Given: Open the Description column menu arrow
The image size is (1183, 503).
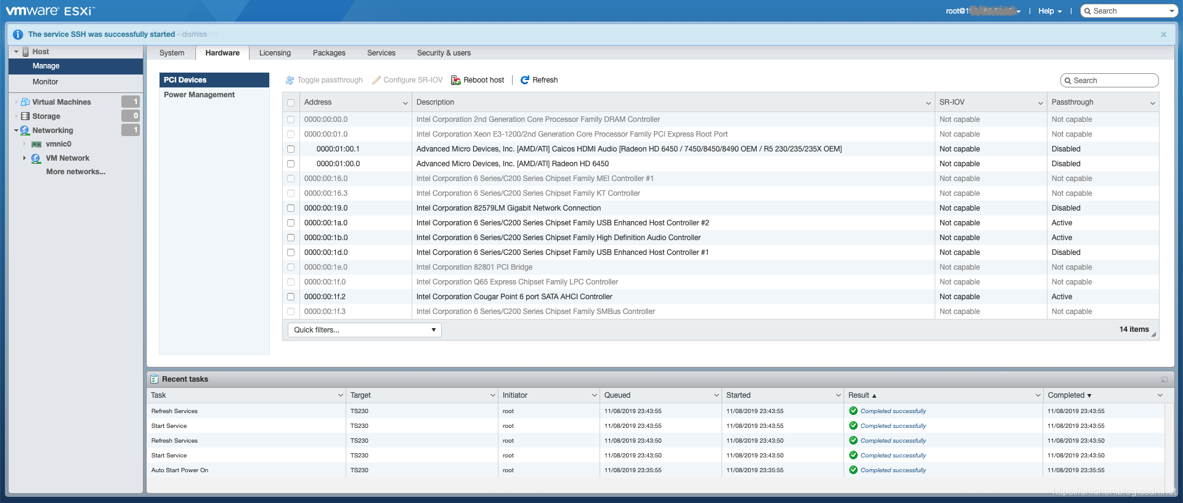Looking at the screenshot, I should (x=928, y=103).
